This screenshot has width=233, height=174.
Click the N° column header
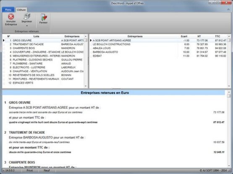(9, 36)
